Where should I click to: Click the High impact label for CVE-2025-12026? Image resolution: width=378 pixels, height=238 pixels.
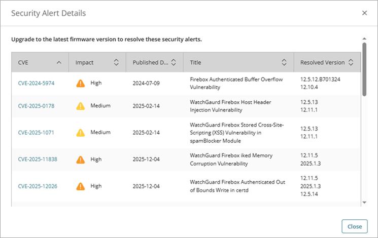(x=96, y=186)
